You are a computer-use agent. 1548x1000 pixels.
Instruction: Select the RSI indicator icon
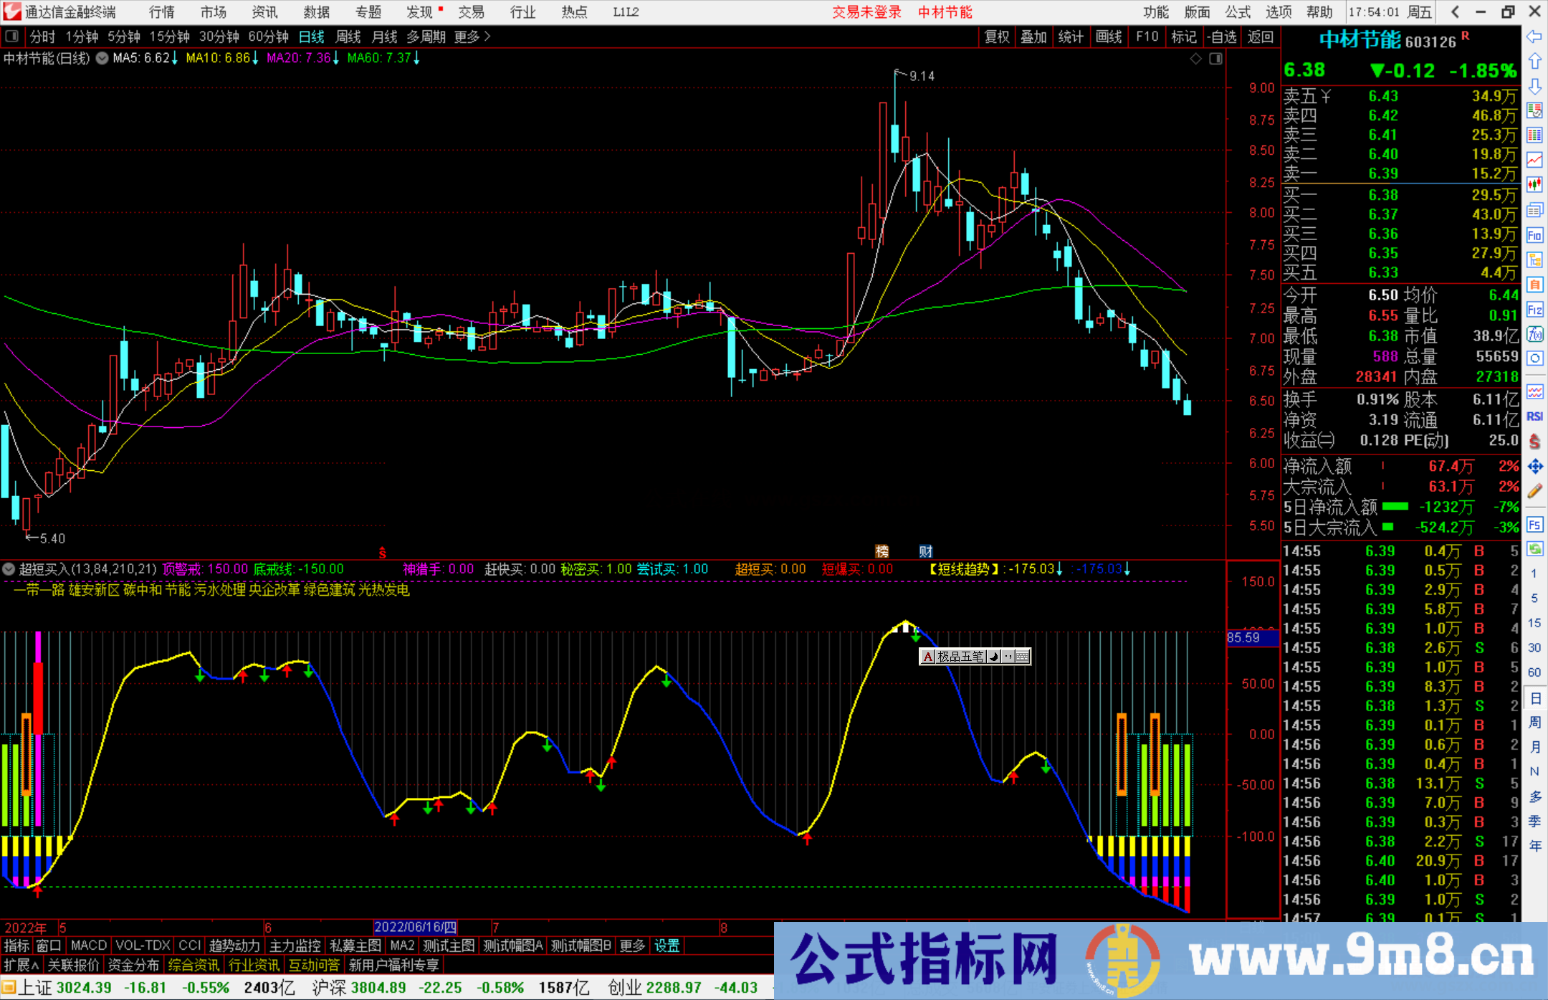click(1534, 416)
